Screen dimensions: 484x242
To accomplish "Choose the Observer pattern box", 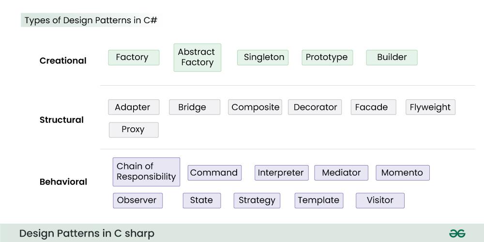I will (137, 200).
